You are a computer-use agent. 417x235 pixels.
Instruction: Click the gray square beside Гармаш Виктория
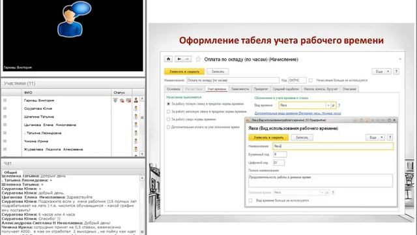coord(5,100)
